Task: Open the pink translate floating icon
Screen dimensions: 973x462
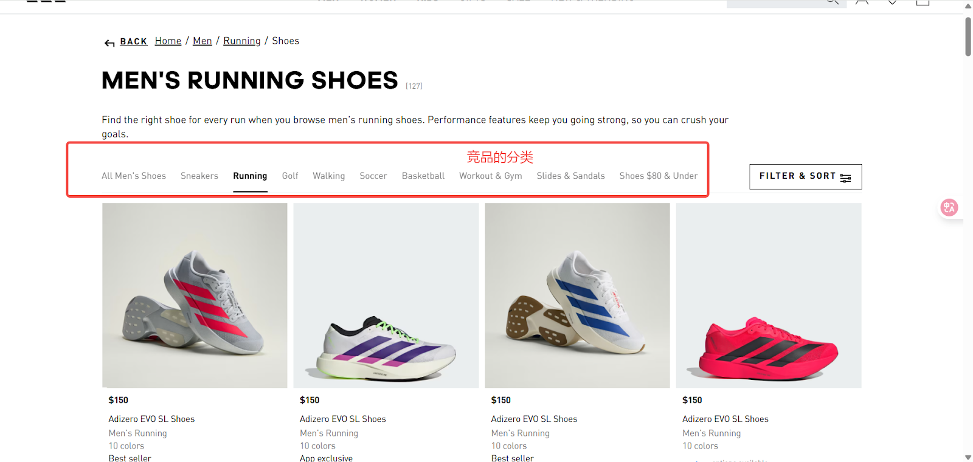Action: 949,207
